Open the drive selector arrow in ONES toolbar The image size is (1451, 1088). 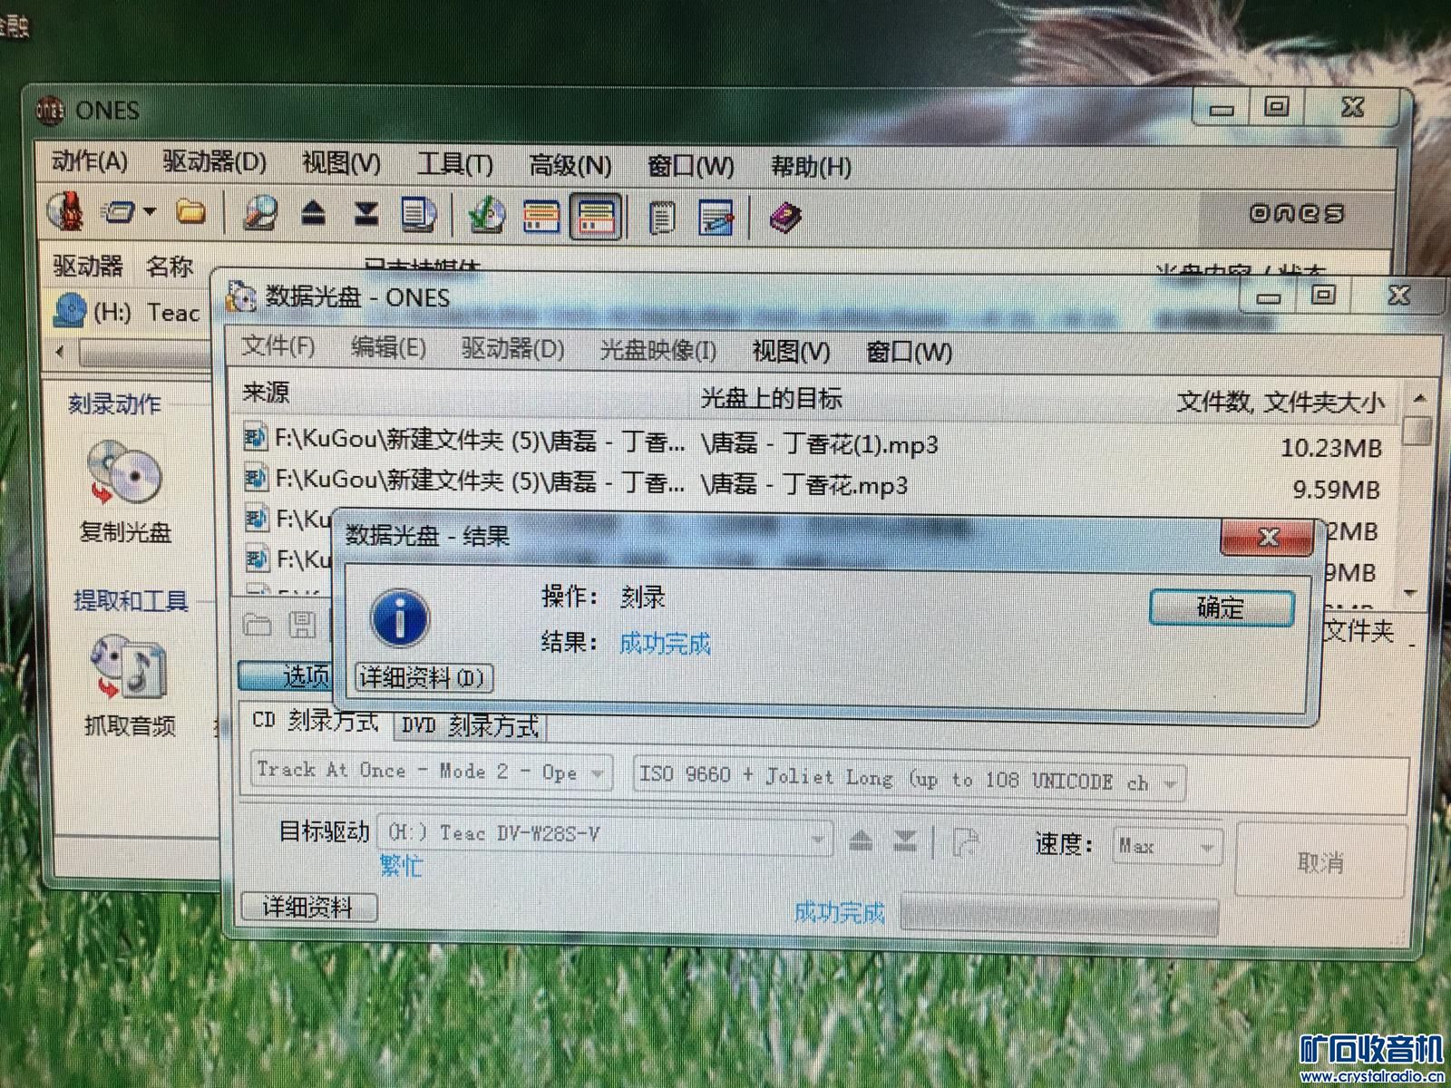150,212
